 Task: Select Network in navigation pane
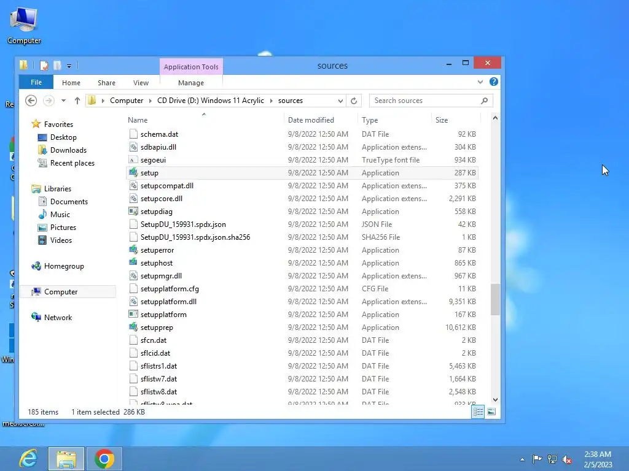tap(58, 317)
